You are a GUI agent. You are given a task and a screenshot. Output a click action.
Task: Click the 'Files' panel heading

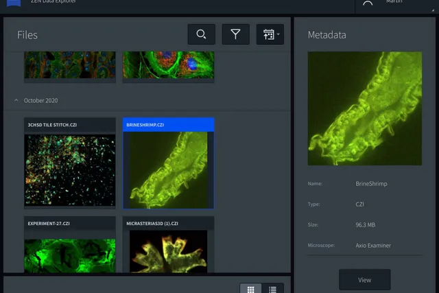pyautogui.click(x=27, y=35)
